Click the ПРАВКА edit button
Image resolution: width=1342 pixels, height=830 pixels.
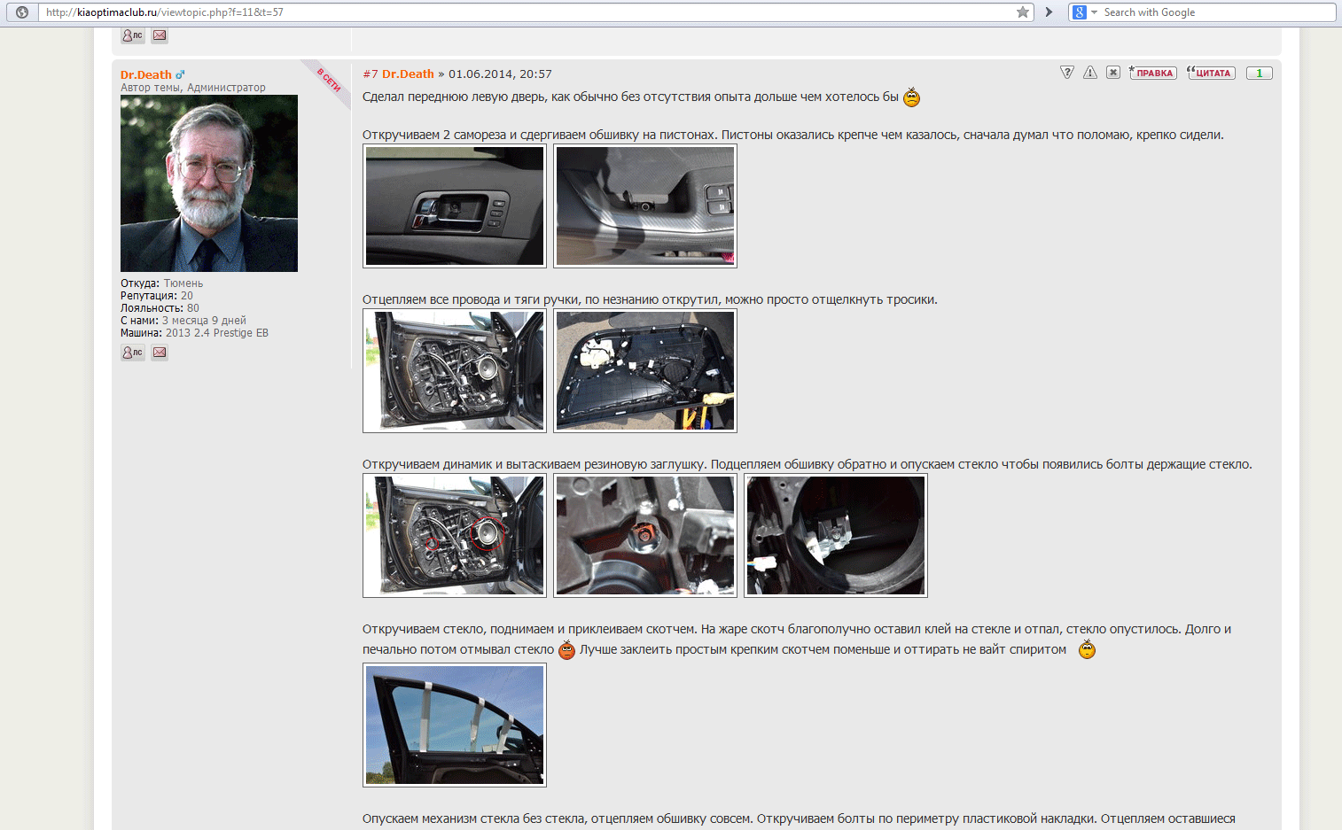coord(1153,73)
